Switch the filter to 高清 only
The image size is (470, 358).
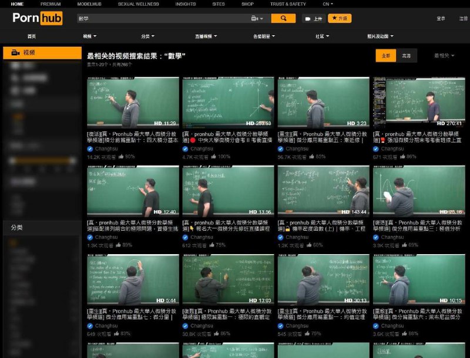click(x=407, y=56)
